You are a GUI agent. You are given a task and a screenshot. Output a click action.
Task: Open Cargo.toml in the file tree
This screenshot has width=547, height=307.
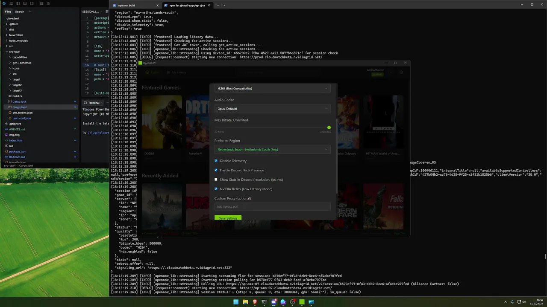41,107
